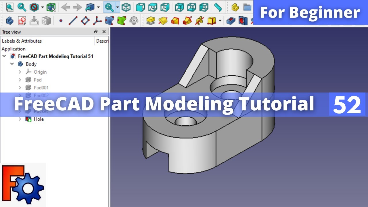Click the Draw Style icon
The width and height of the screenshot is (368, 207).
click(x=34, y=7)
